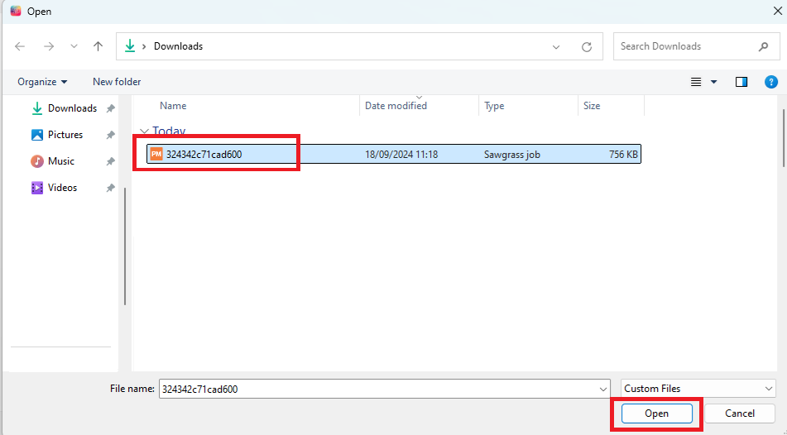This screenshot has height=435, width=787.
Task: Open the help icon
Action: [x=771, y=82]
